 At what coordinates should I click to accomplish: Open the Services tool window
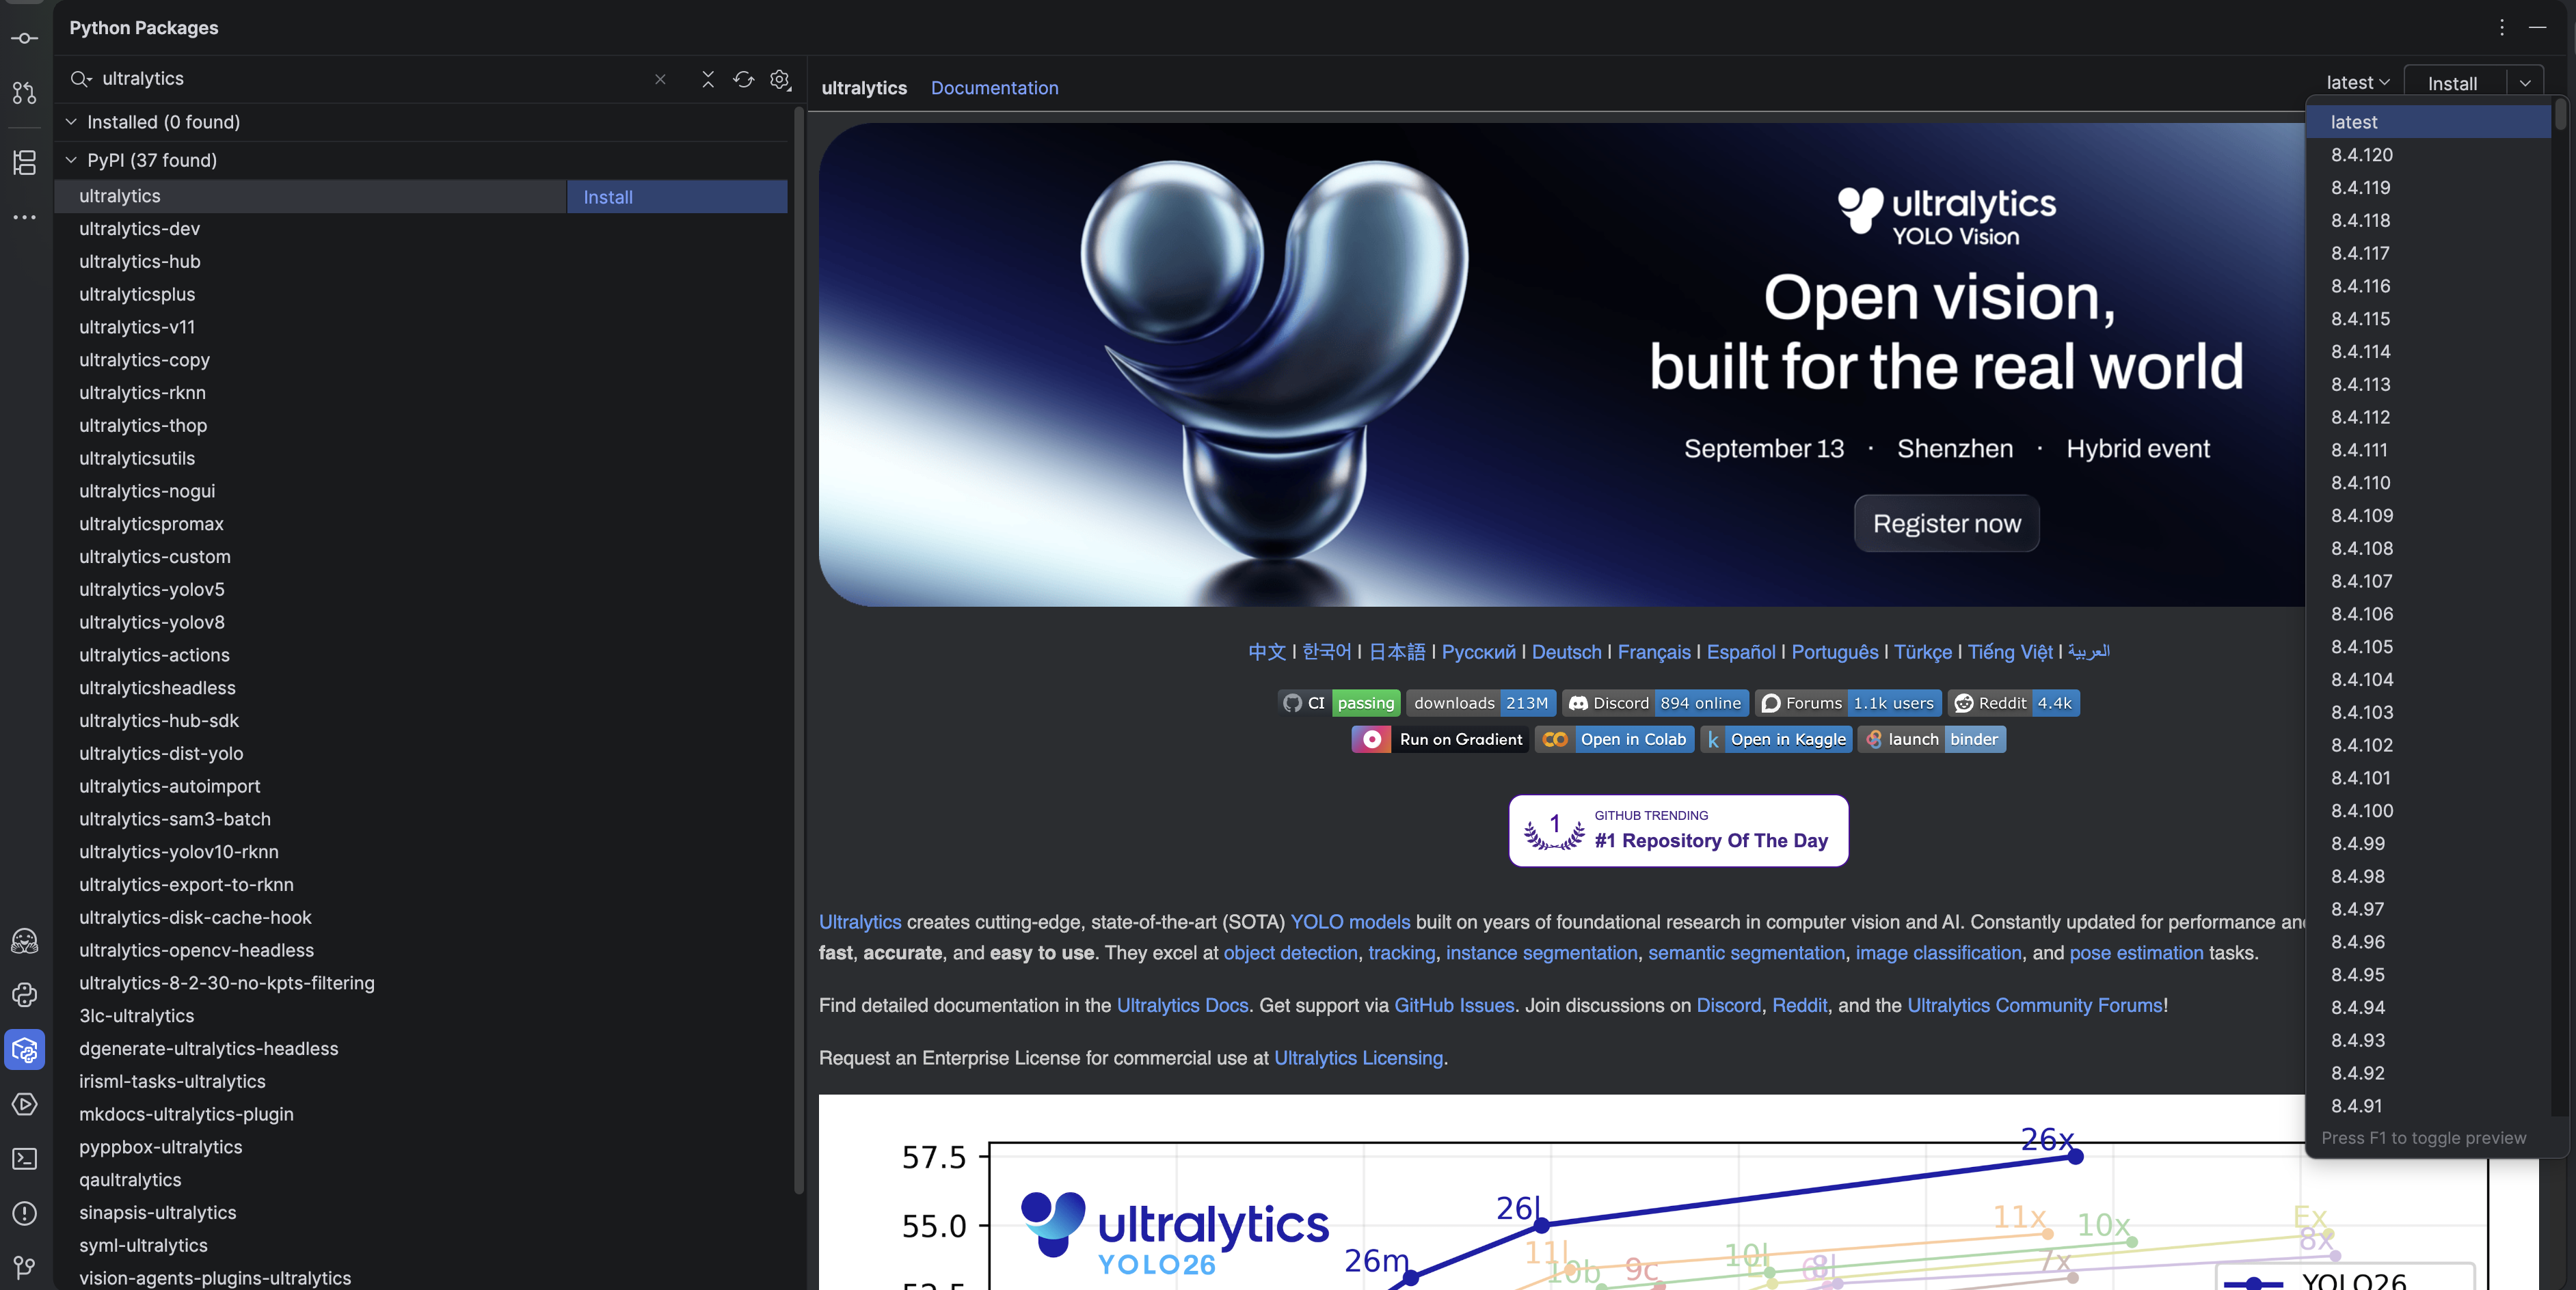(x=24, y=1104)
